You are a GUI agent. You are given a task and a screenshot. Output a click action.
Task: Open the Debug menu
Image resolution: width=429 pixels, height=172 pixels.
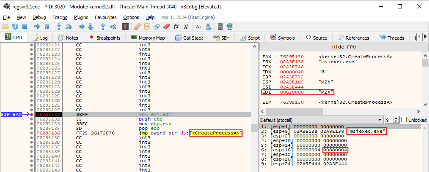39,17
